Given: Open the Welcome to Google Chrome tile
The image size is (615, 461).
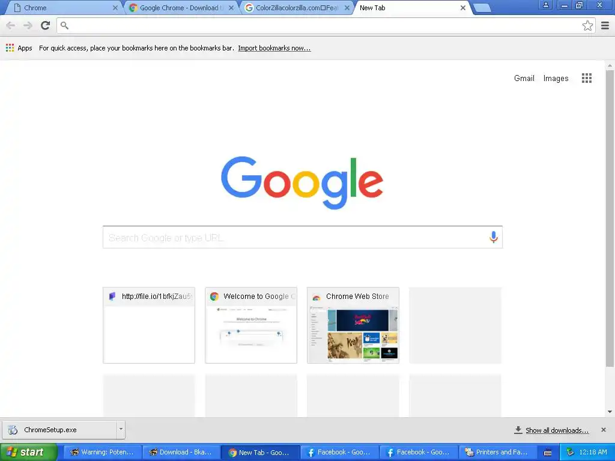Looking at the screenshot, I should click(x=251, y=325).
